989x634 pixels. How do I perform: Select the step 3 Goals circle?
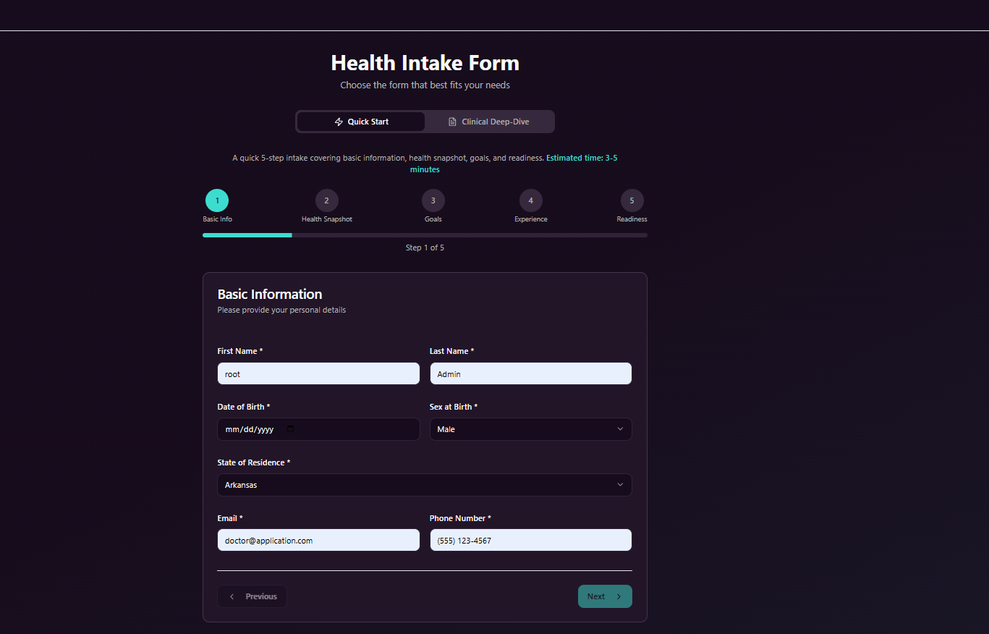(433, 200)
